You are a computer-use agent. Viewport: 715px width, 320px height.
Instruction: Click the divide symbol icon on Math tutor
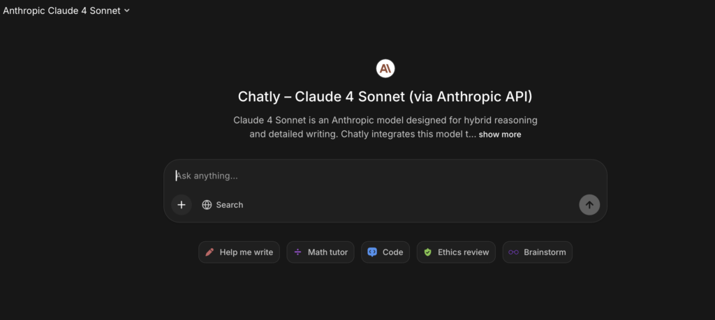point(298,252)
